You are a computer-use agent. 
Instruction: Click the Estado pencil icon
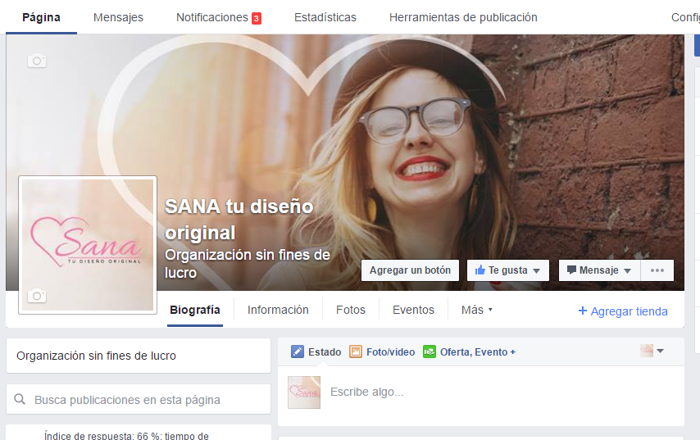coord(298,352)
